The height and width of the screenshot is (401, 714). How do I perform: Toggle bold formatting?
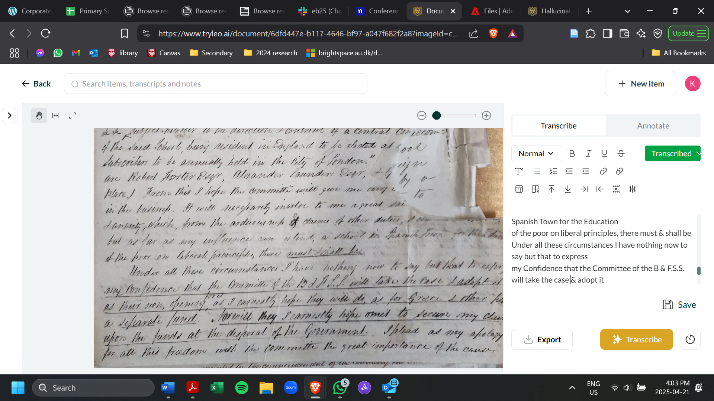(x=572, y=153)
